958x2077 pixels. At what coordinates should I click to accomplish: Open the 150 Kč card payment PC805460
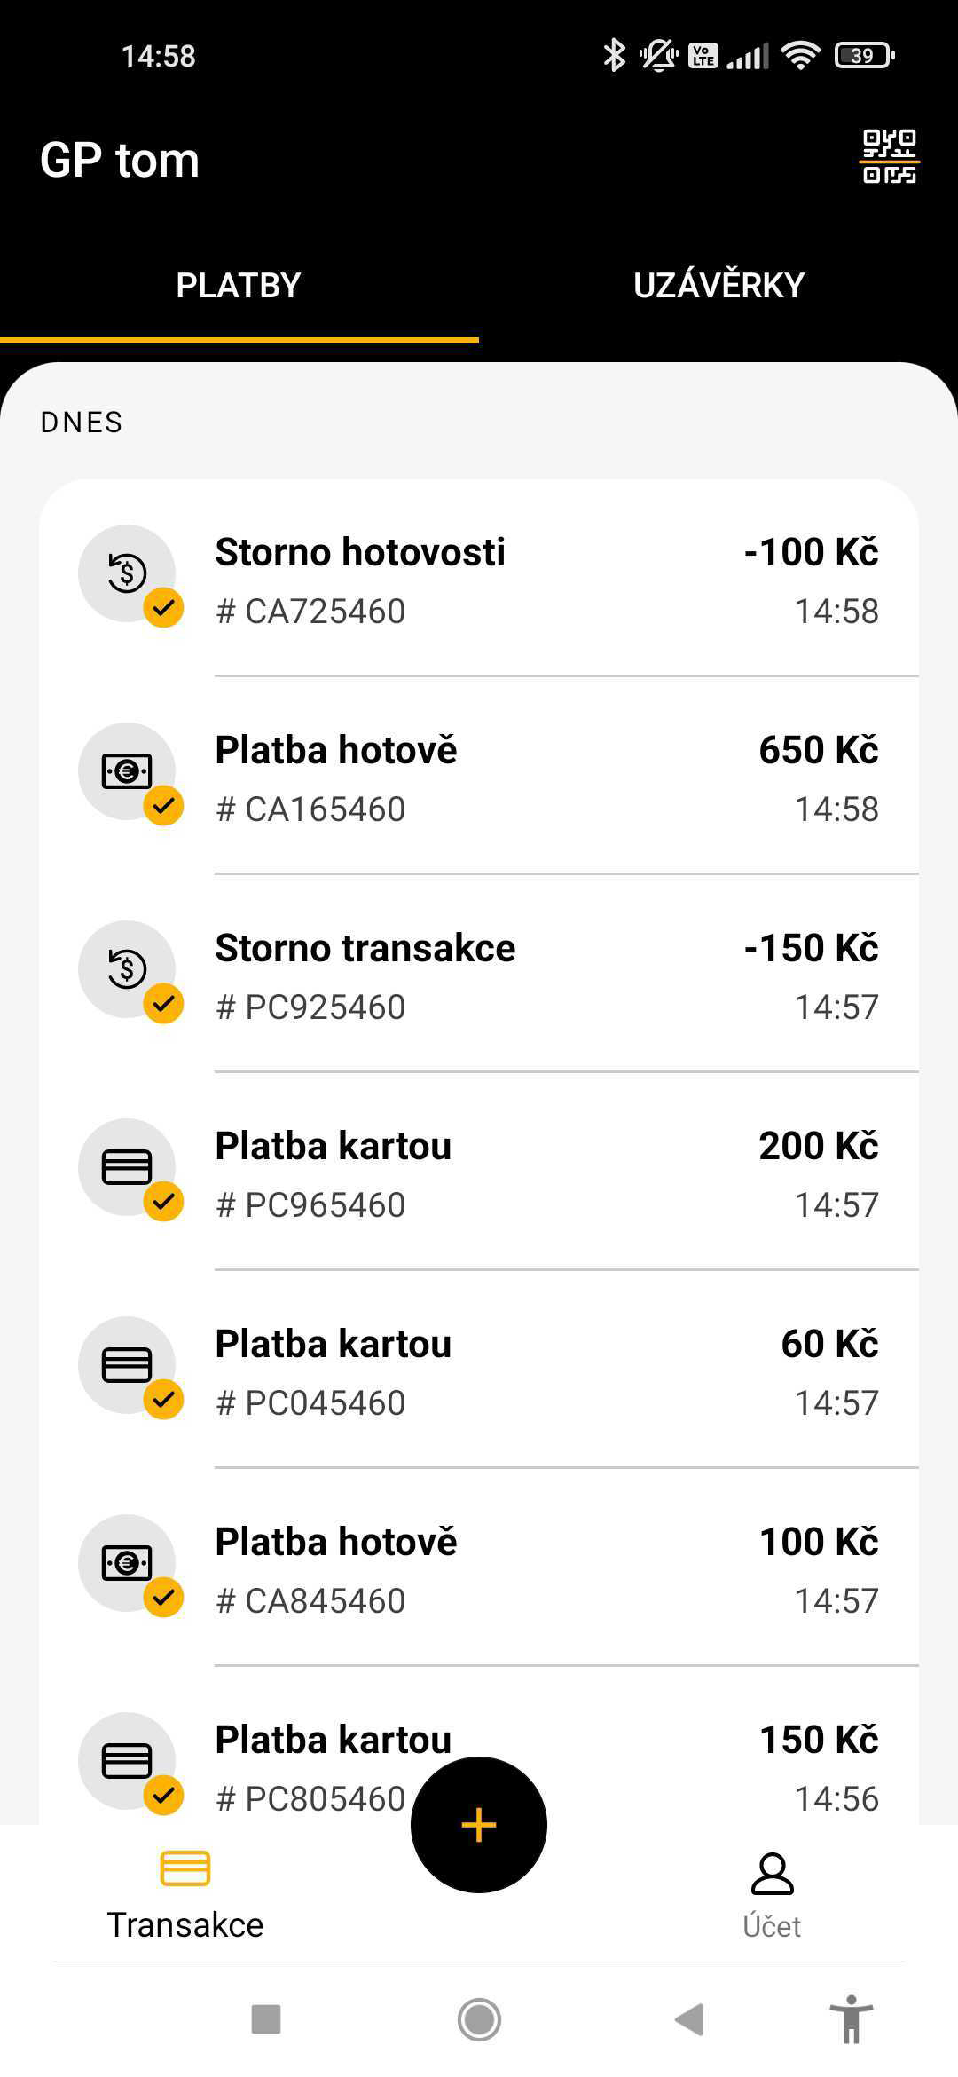pyautogui.click(x=334, y=1741)
